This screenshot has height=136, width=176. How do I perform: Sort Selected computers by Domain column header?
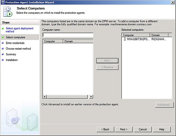pos(159,35)
